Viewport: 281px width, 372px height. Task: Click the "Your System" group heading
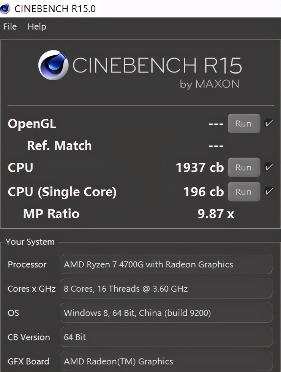(x=30, y=242)
